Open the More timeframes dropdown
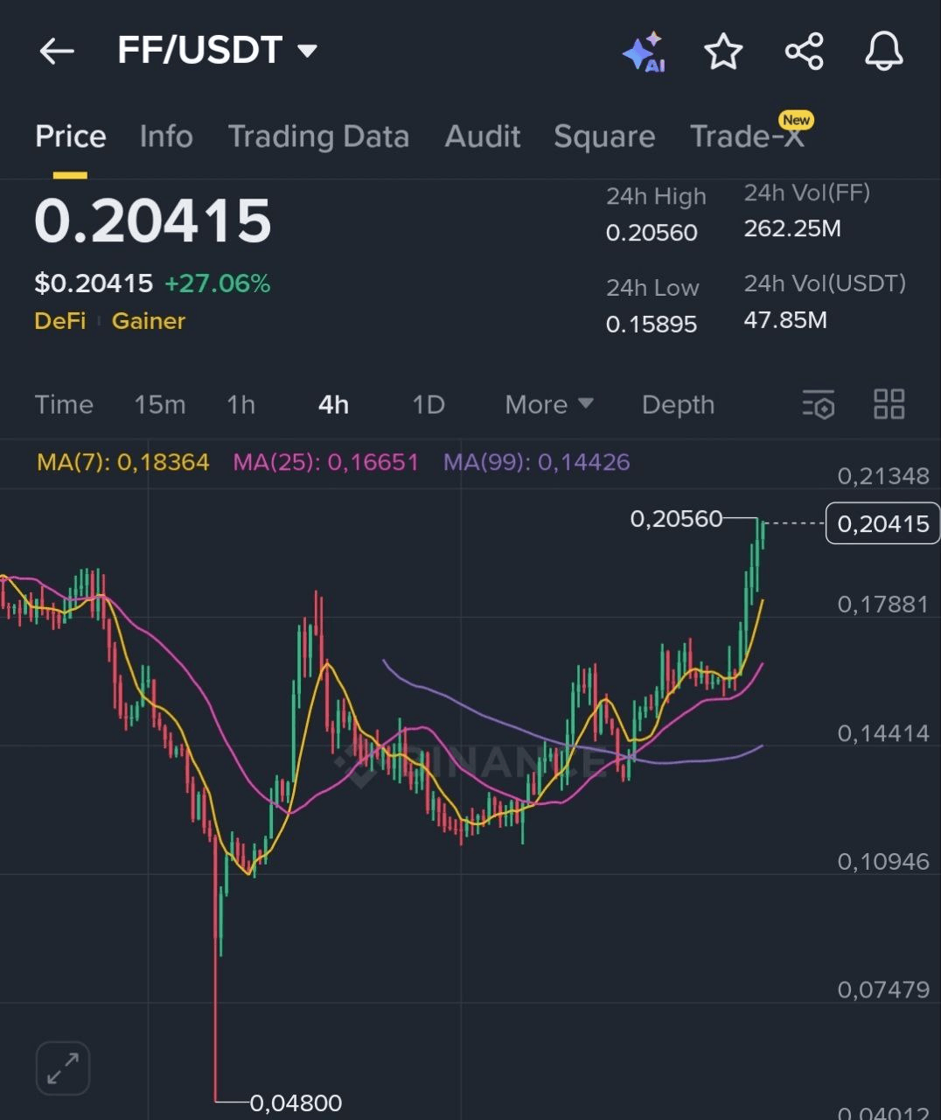 pyautogui.click(x=548, y=404)
